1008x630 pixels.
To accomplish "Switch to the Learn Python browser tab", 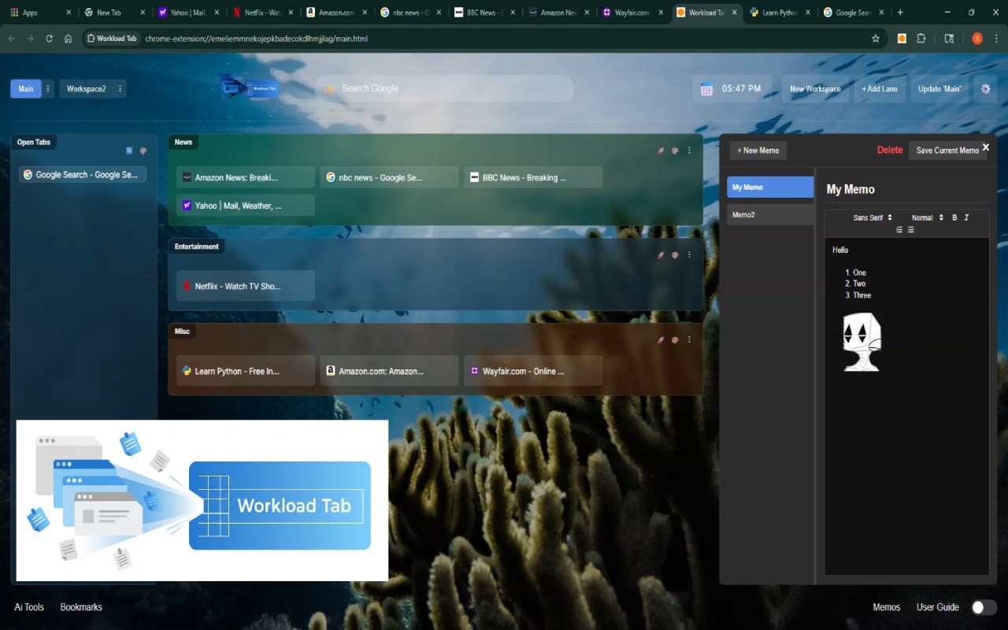I will (779, 13).
